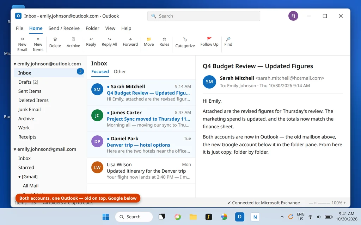Image resolution: width=361 pixels, height=225 pixels.
Task: Click the Inbox unread count badge 3
Action: [80, 71]
